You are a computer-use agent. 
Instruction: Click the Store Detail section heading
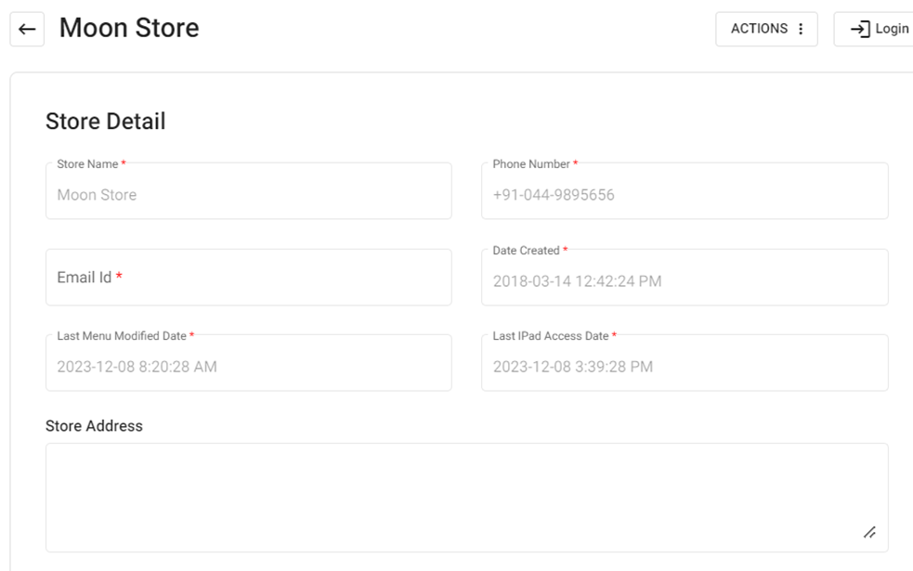[x=105, y=122]
